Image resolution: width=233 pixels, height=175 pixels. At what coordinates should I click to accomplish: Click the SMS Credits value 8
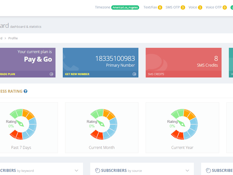click(x=216, y=58)
